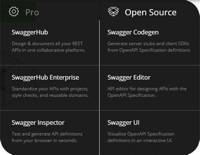Image resolution: width=200 pixels, height=155 pixels.
Task: Open the SwaggerHub link
Action: (30, 32)
